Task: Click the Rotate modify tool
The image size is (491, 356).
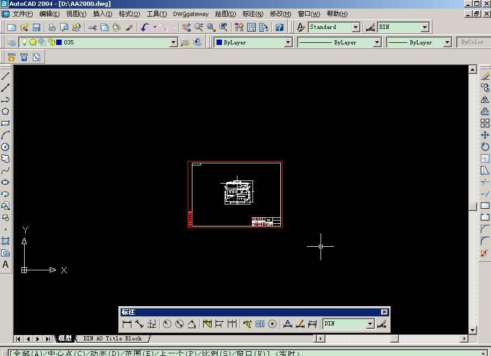Action: (485, 147)
